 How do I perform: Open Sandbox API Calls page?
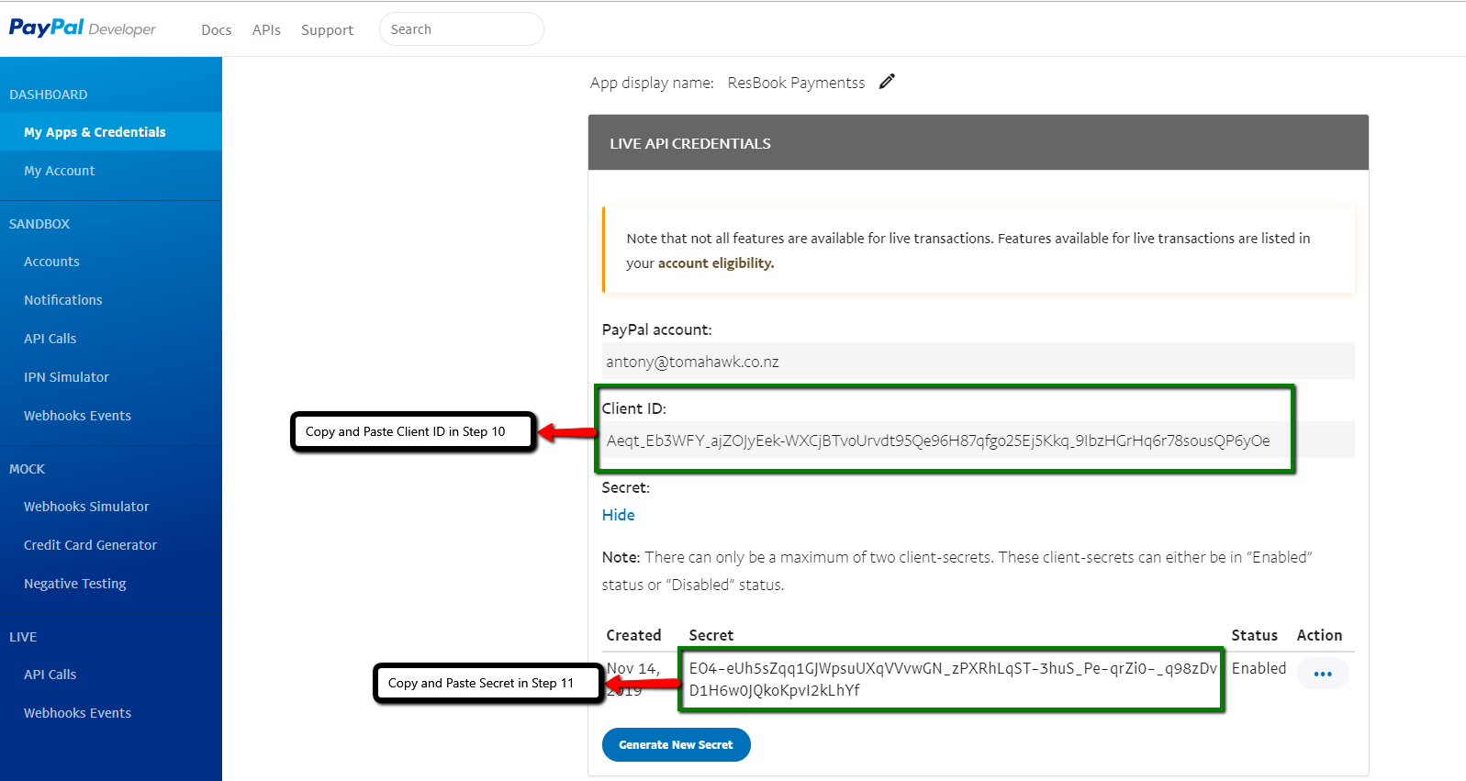point(50,339)
